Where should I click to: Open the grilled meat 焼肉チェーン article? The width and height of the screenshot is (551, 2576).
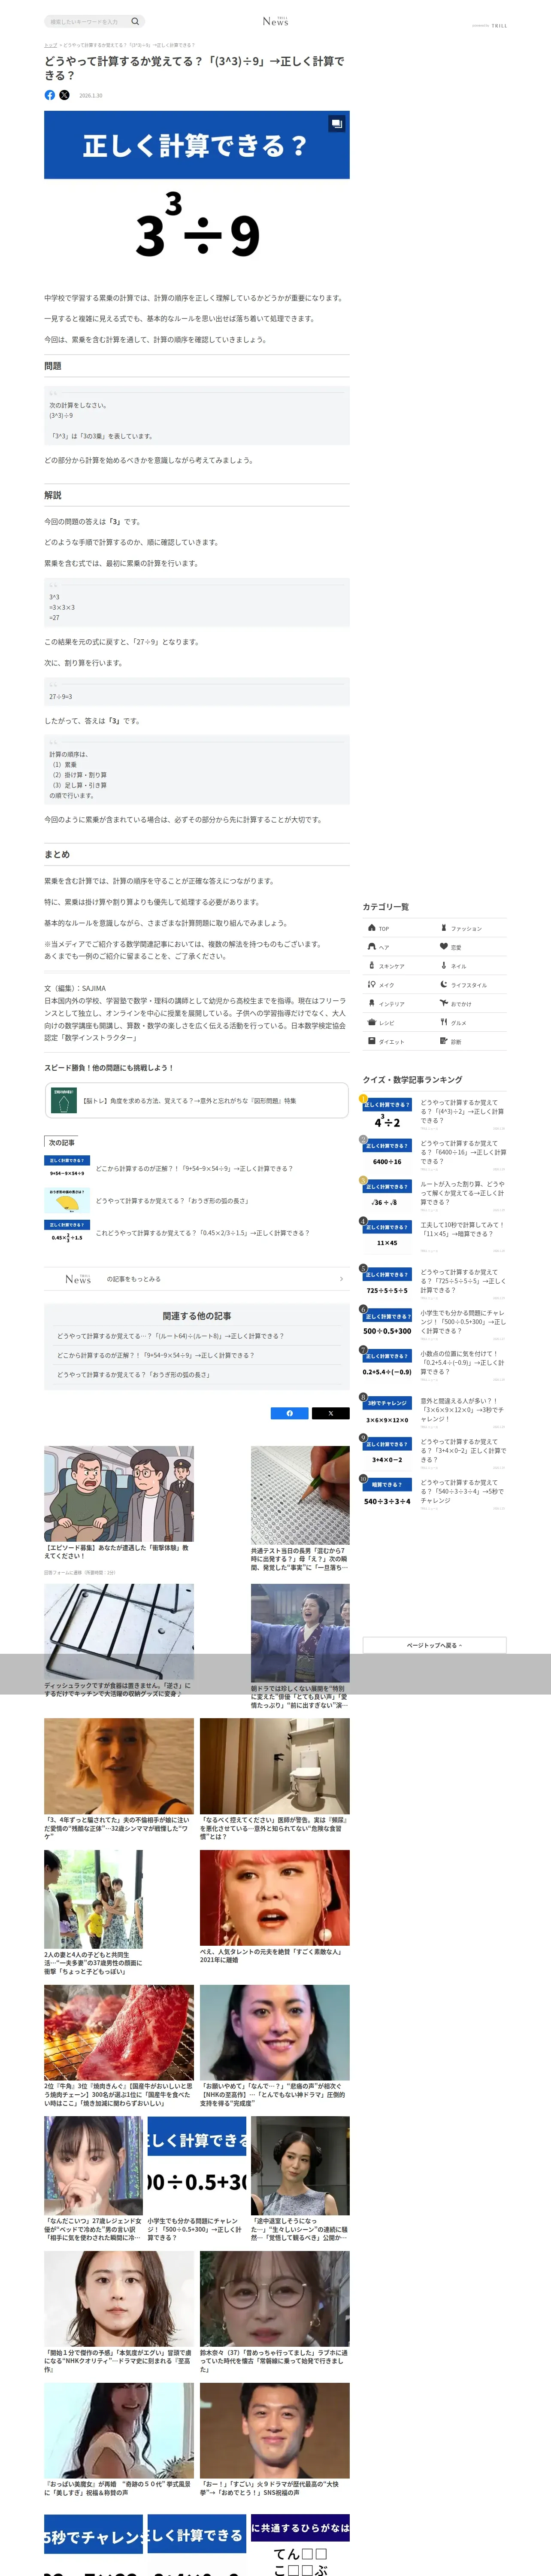point(119,2033)
